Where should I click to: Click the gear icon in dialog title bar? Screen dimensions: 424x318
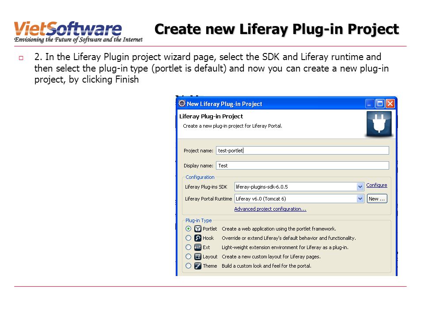(x=182, y=103)
